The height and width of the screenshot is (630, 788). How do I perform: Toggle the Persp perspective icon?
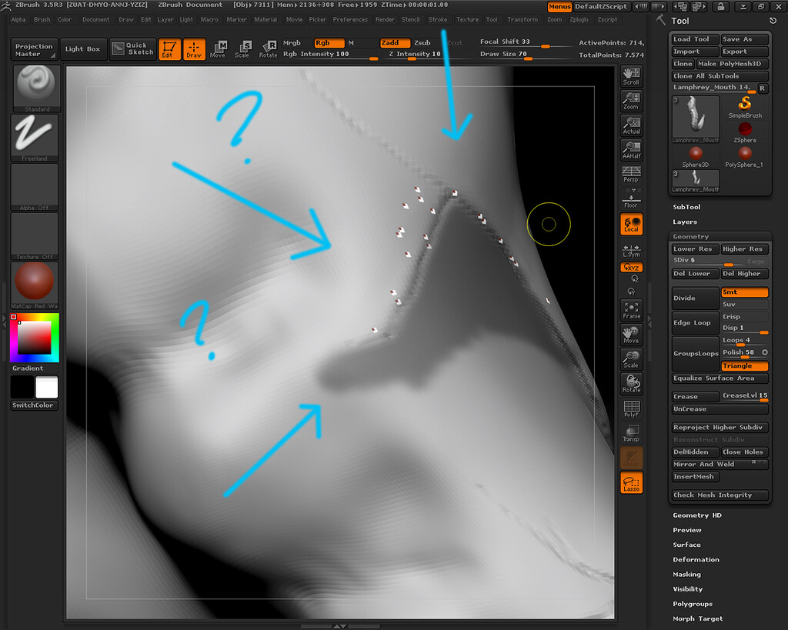pyautogui.click(x=631, y=175)
